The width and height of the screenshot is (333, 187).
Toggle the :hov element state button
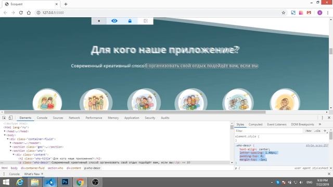(308, 131)
